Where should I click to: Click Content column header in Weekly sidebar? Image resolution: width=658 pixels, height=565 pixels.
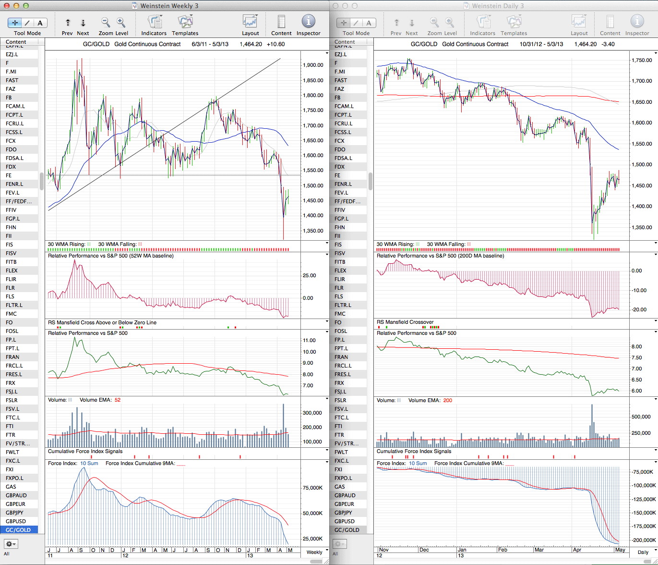pyautogui.click(x=16, y=42)
